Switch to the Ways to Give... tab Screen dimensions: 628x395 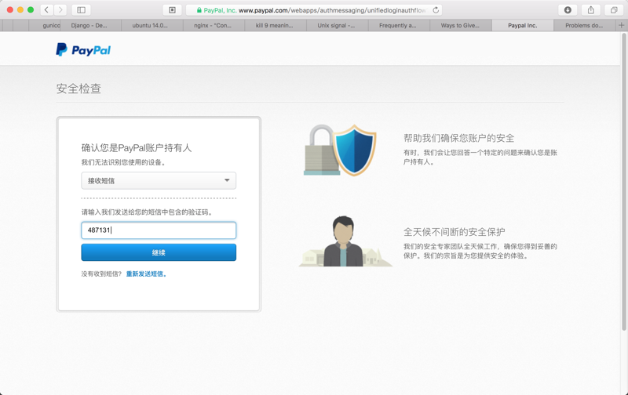click(x=461, y=25)
